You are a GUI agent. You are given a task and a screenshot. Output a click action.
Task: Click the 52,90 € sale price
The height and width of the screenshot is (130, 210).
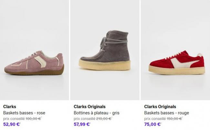click(11, 124)
